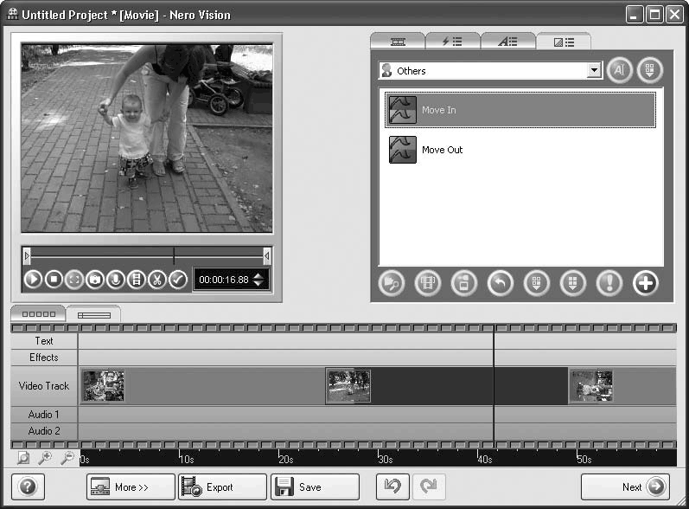The image size is (689, 509).
Task: Open the video effects lightning tab
Action: click(x=452, y=42)
